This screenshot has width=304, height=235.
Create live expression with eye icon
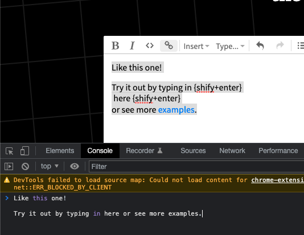pos(75,166)
